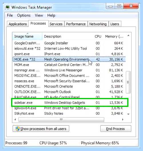Viewport: 143px width, 151px height.
Task: Go to the Networking tab
Action: click(x=98, y=24)
